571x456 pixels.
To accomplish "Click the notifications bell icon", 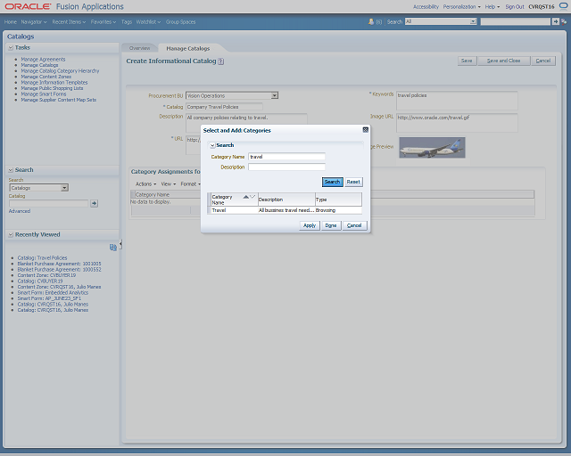I will click(371, 21).
